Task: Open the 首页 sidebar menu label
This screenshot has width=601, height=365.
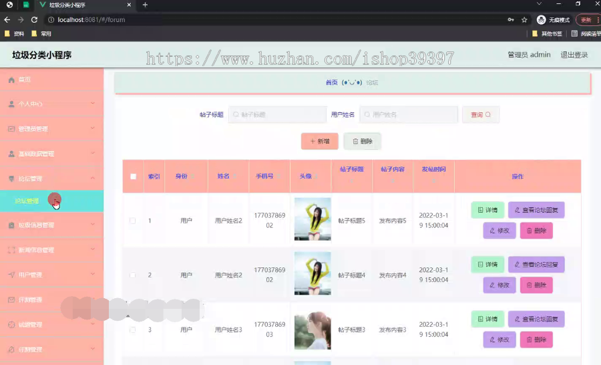Action: pos(25,80)
